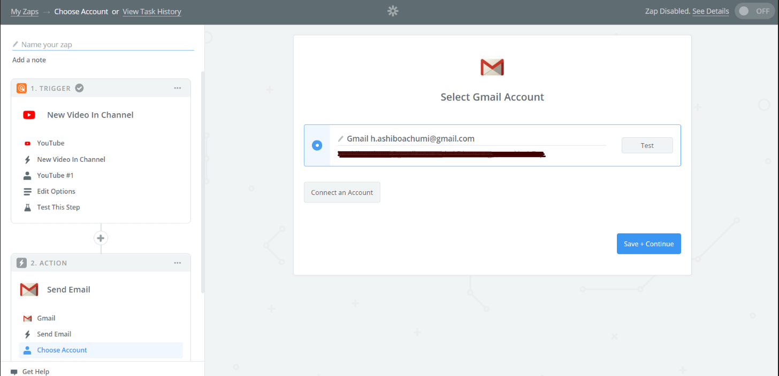Click the Zapier logo at top center
Screen dimensions: 779x376
coord(392,11)
